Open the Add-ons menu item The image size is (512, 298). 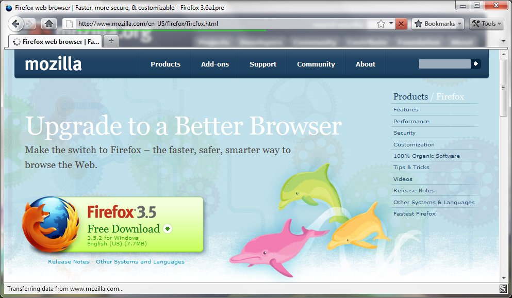click(x=215, y=64)
